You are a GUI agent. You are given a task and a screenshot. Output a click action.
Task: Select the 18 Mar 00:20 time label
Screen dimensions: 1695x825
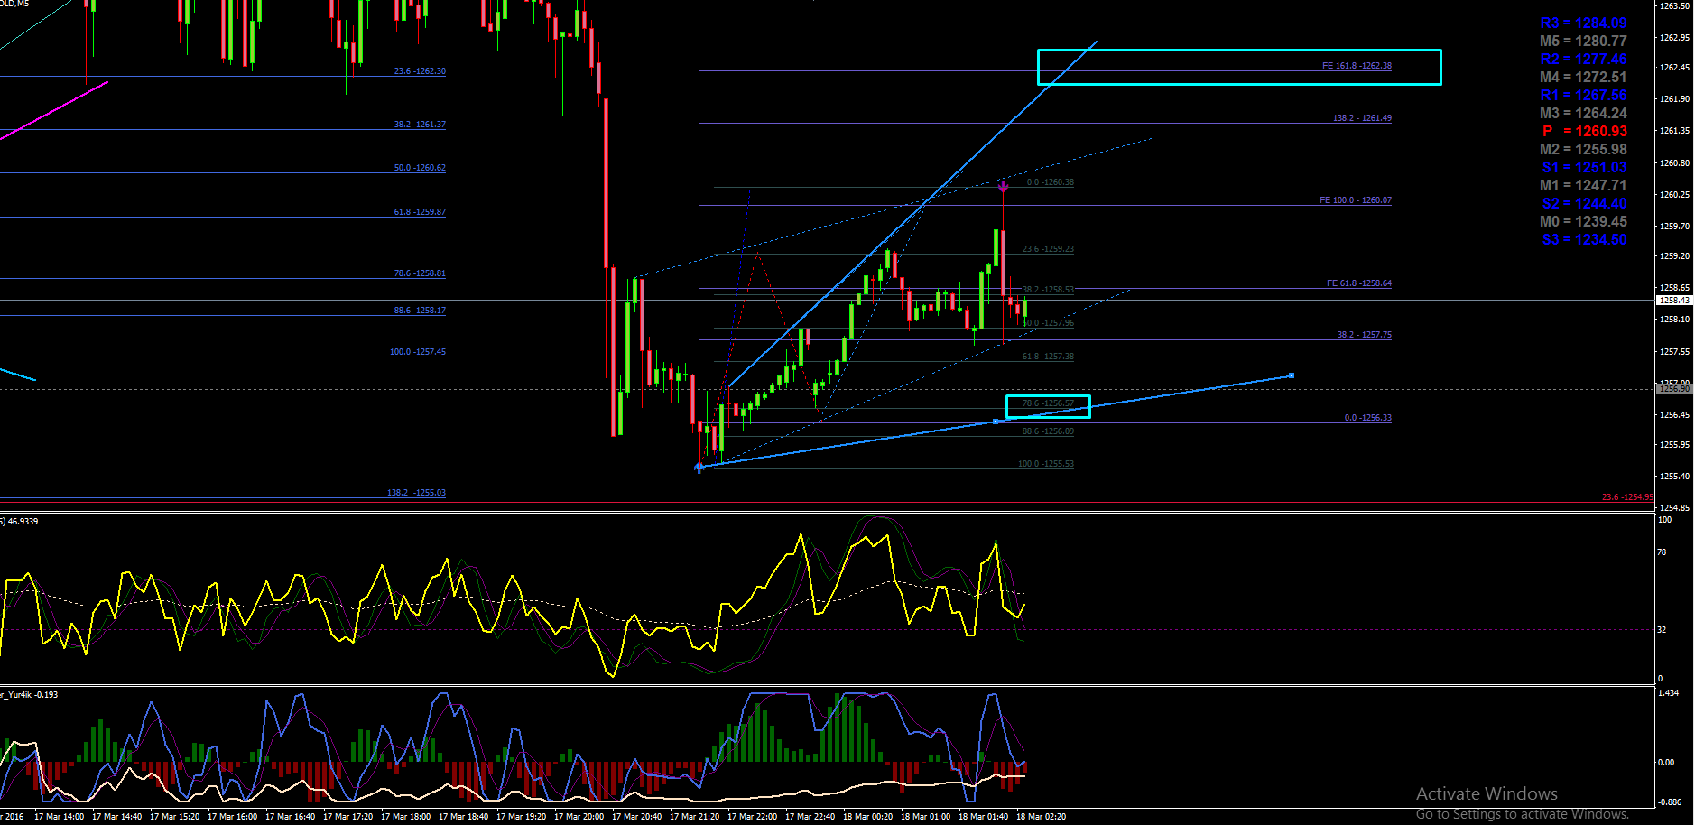click(868, 817)
